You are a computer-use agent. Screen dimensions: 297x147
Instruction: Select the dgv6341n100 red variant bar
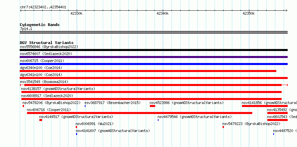[x=154, y=78]
